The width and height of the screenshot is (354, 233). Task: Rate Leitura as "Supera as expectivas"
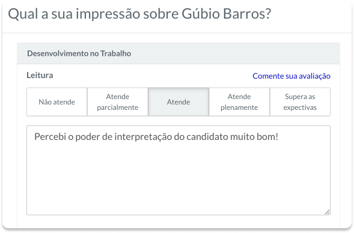click(x=300, y=102)
